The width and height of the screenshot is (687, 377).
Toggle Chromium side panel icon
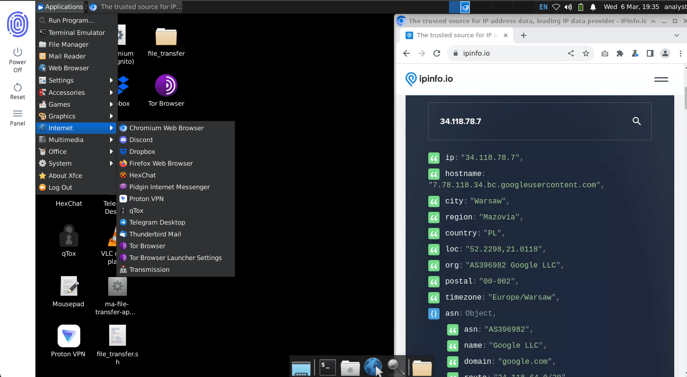[x=650, y=53]
